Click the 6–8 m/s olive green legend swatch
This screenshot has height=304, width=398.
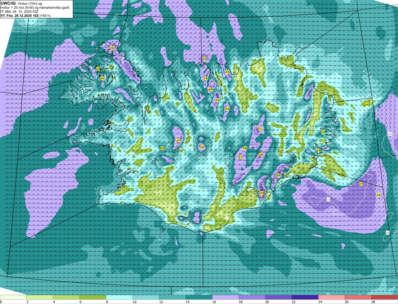click(93, 297)
